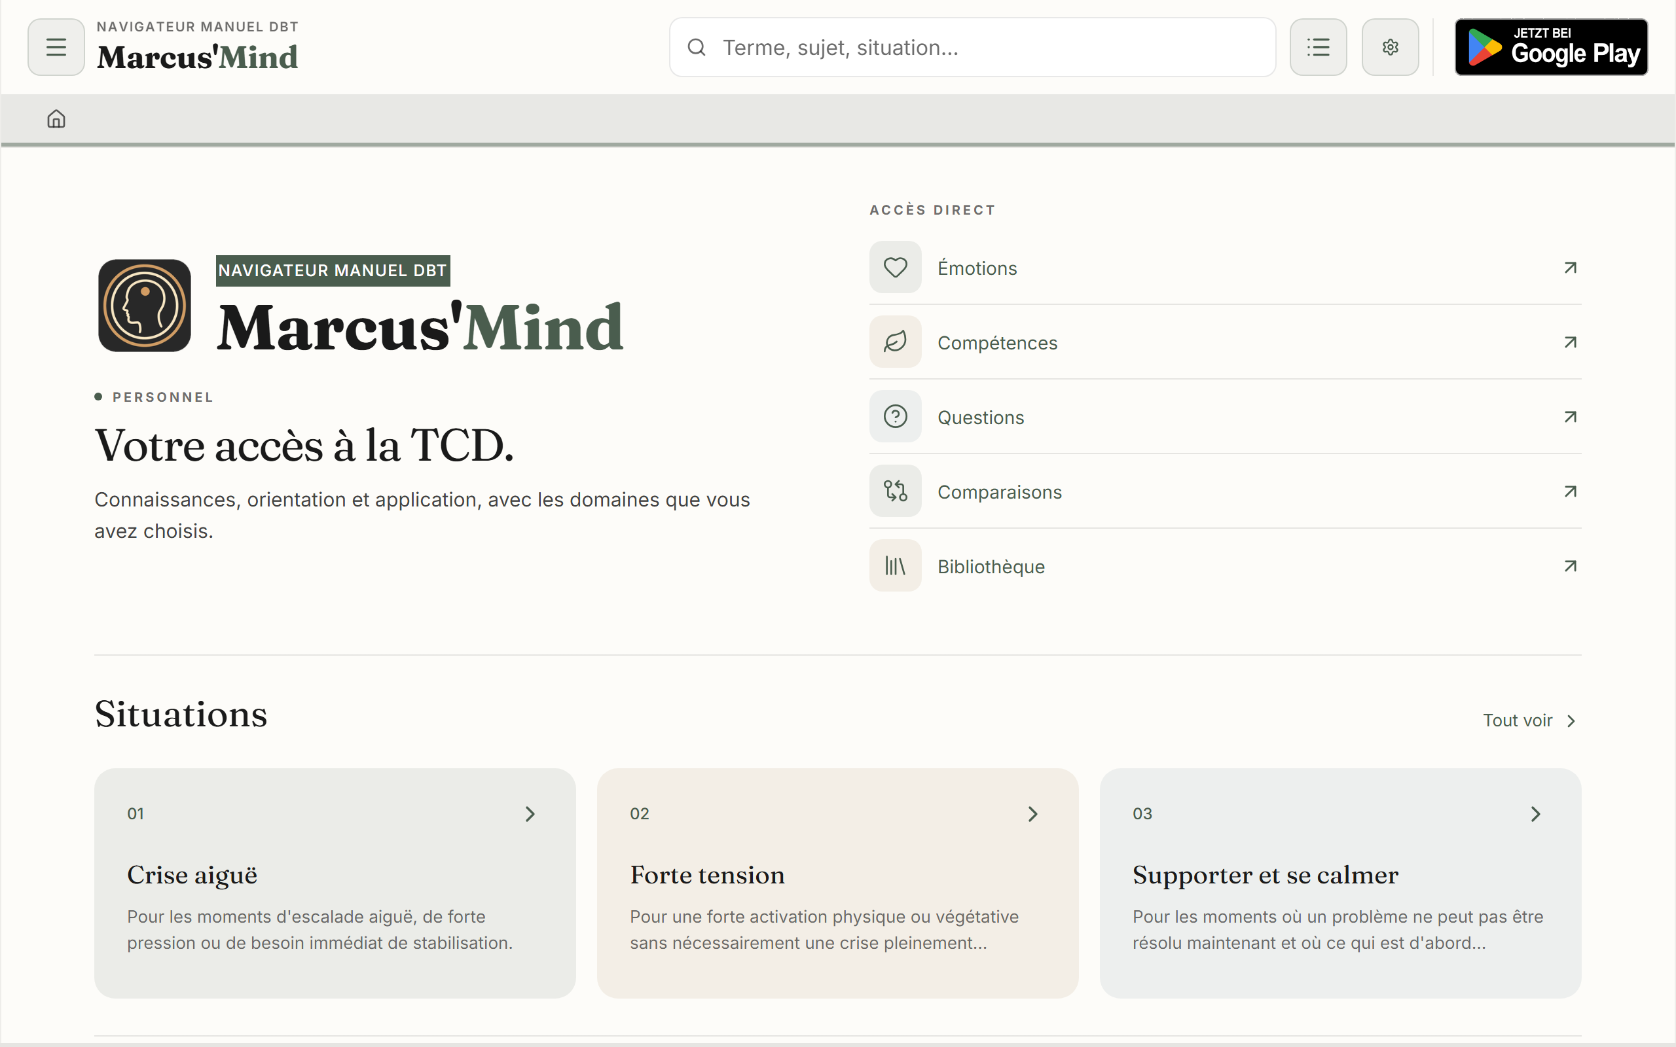Screen dimensions: 1676x1047
Task: Click the arrow beside Comparaisons
Action: click(1570, 492)
